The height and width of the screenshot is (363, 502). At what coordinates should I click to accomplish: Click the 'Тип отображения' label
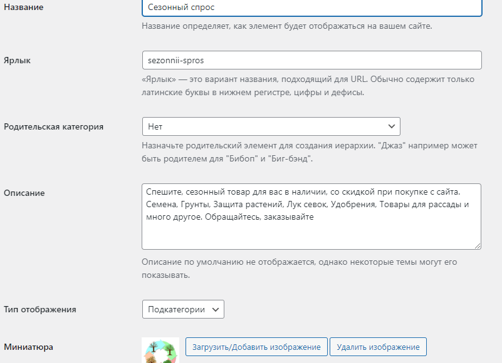click(40, 310)
